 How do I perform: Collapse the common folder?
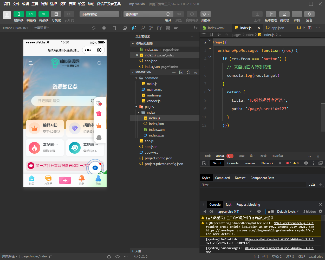coord(165,78)
